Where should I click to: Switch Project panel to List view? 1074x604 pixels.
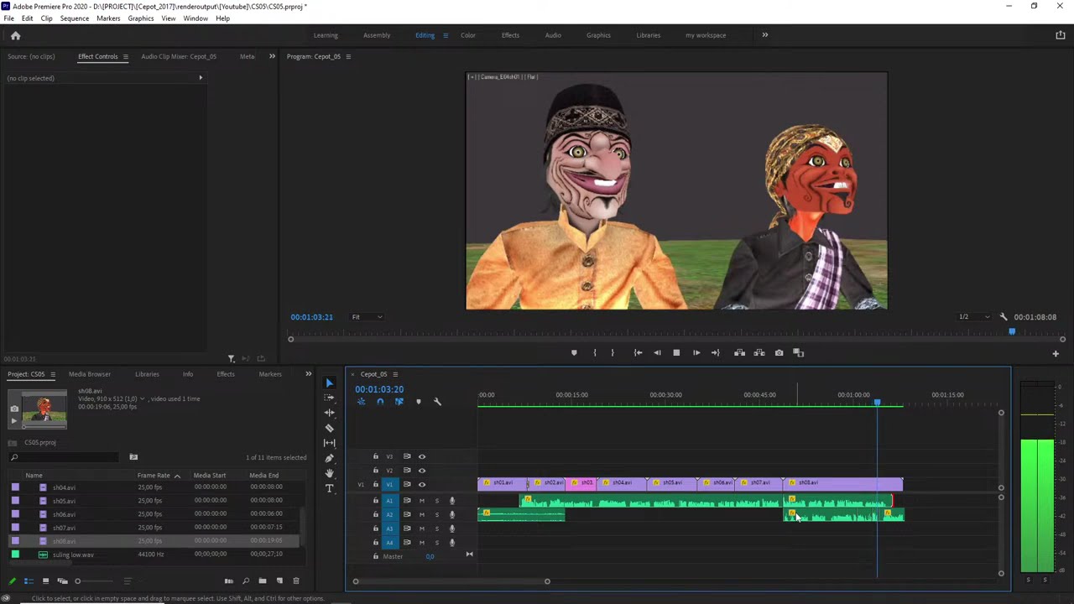[29, 581]
